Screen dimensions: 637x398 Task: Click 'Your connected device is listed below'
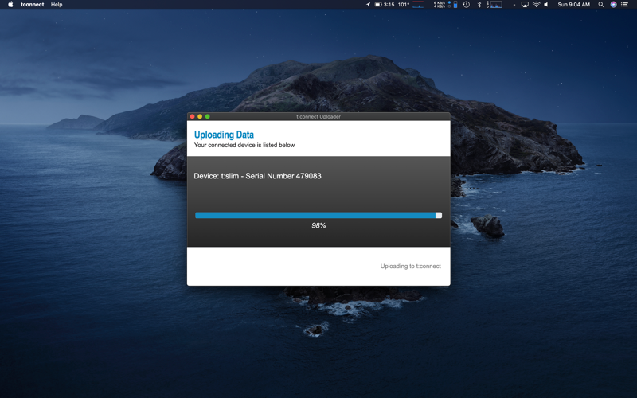point(244,145)
